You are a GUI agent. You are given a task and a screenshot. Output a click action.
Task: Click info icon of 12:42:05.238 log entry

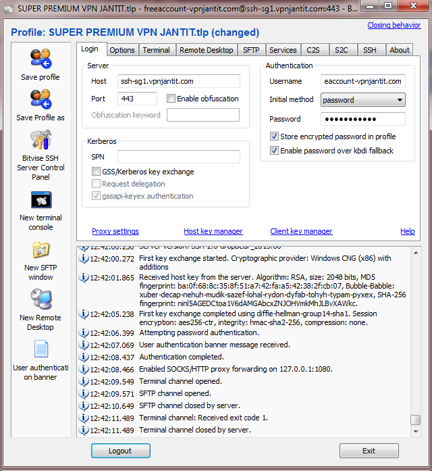pyautogui.click(x=84, y=314)
